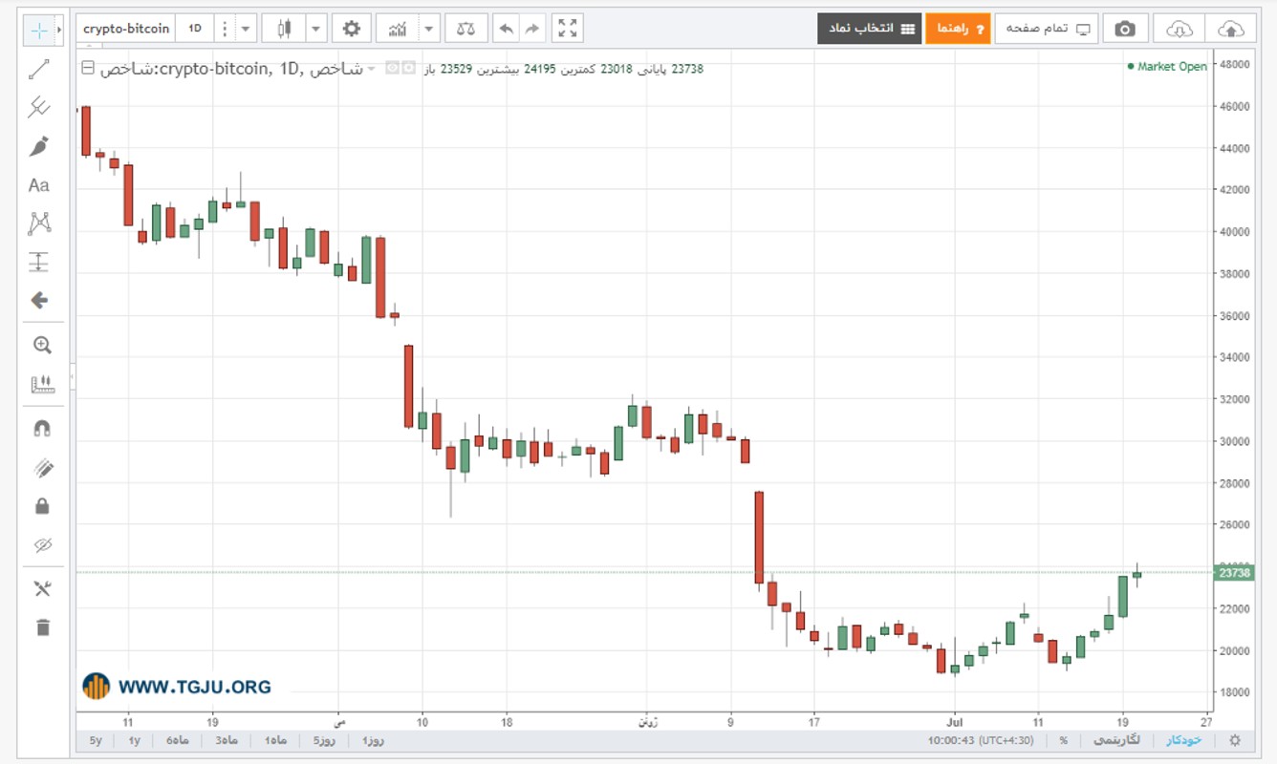Image resolution: width=1277 pixels, height=764 pixels.
Task: Undo the last chart action
Action: pos(506,29)
